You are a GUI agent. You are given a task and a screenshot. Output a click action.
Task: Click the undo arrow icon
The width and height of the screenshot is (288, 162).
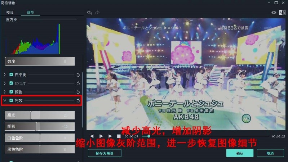[89, 13]
